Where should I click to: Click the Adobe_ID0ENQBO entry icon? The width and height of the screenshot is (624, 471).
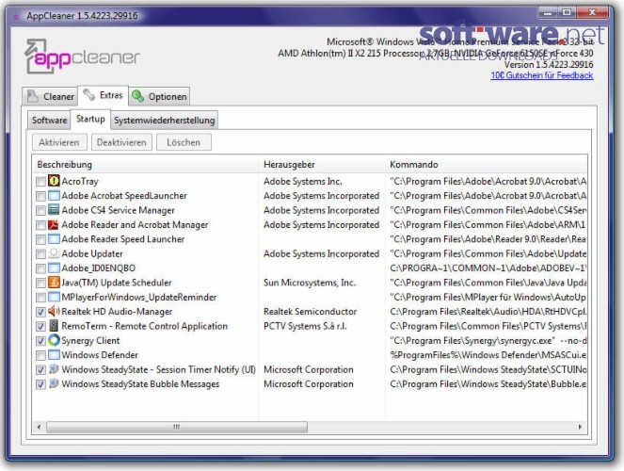(54, 268)
